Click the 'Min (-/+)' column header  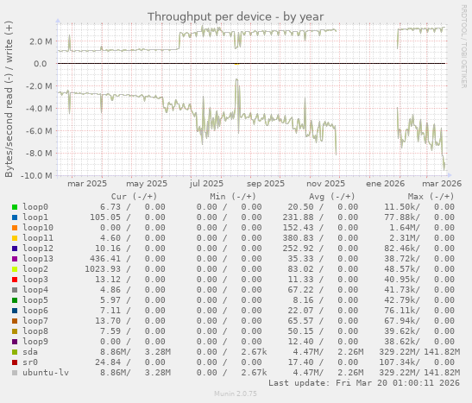coord(233,197)
